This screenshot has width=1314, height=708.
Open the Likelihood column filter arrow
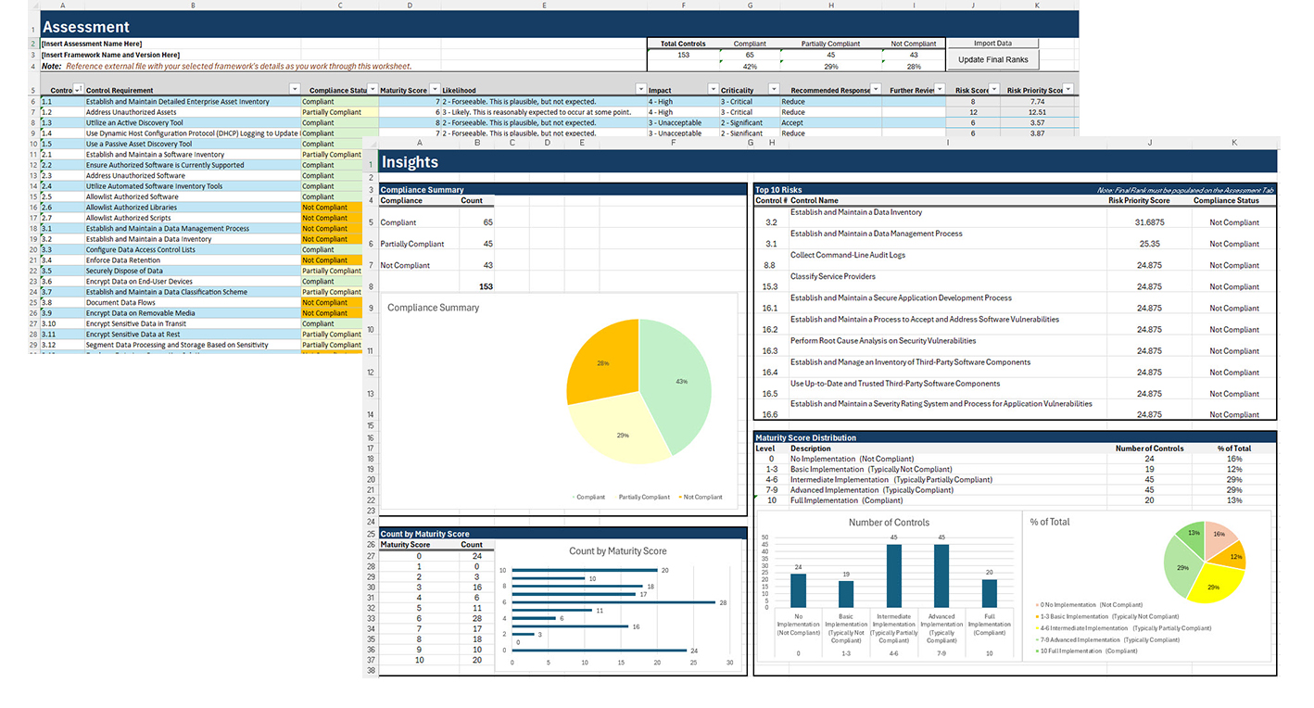pyautogui.click(x=639, y=90)
